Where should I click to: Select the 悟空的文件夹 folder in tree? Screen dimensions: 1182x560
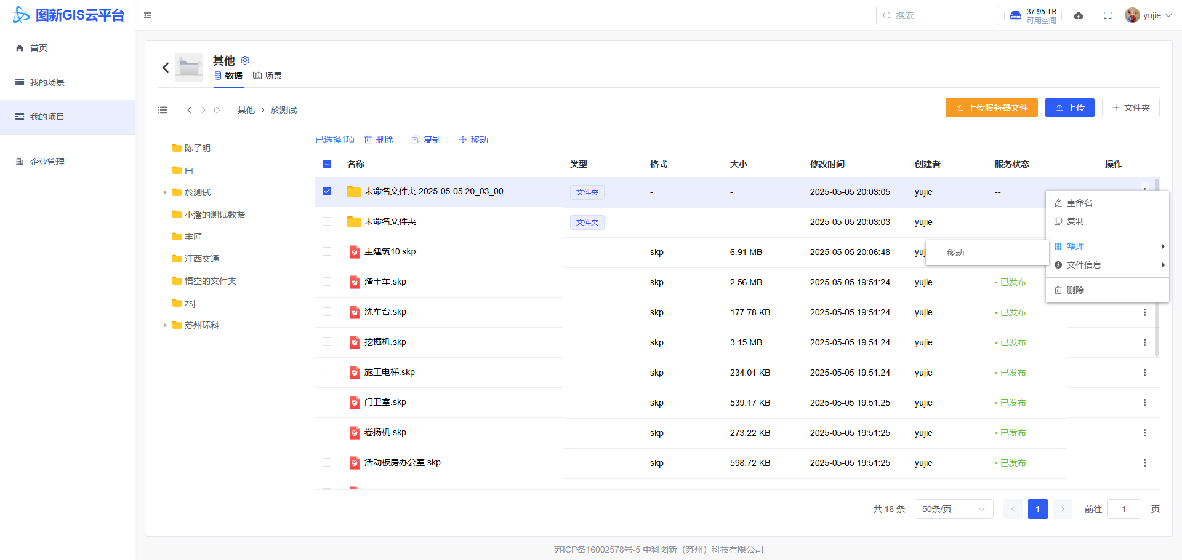pyautogui.click(x=210, y=281)
